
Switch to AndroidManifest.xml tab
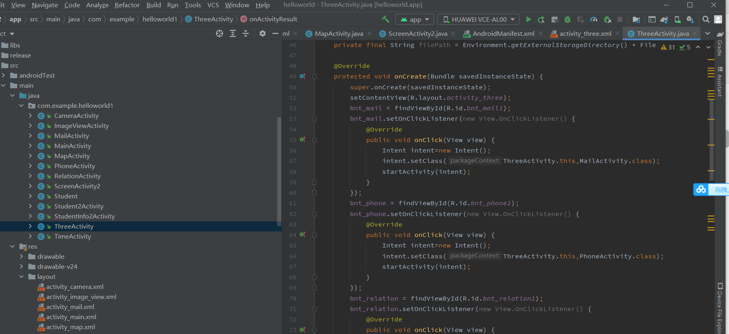click(x=503, y=34)
